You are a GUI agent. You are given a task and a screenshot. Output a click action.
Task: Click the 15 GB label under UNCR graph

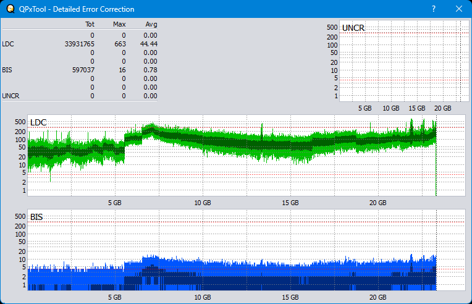417,108
